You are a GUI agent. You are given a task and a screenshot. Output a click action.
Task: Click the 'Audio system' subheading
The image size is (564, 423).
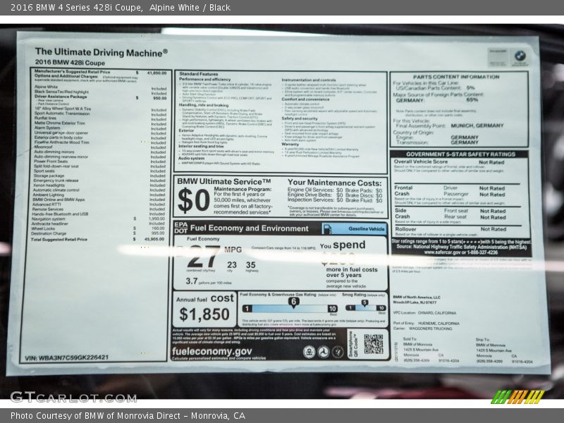coord(191,158)
